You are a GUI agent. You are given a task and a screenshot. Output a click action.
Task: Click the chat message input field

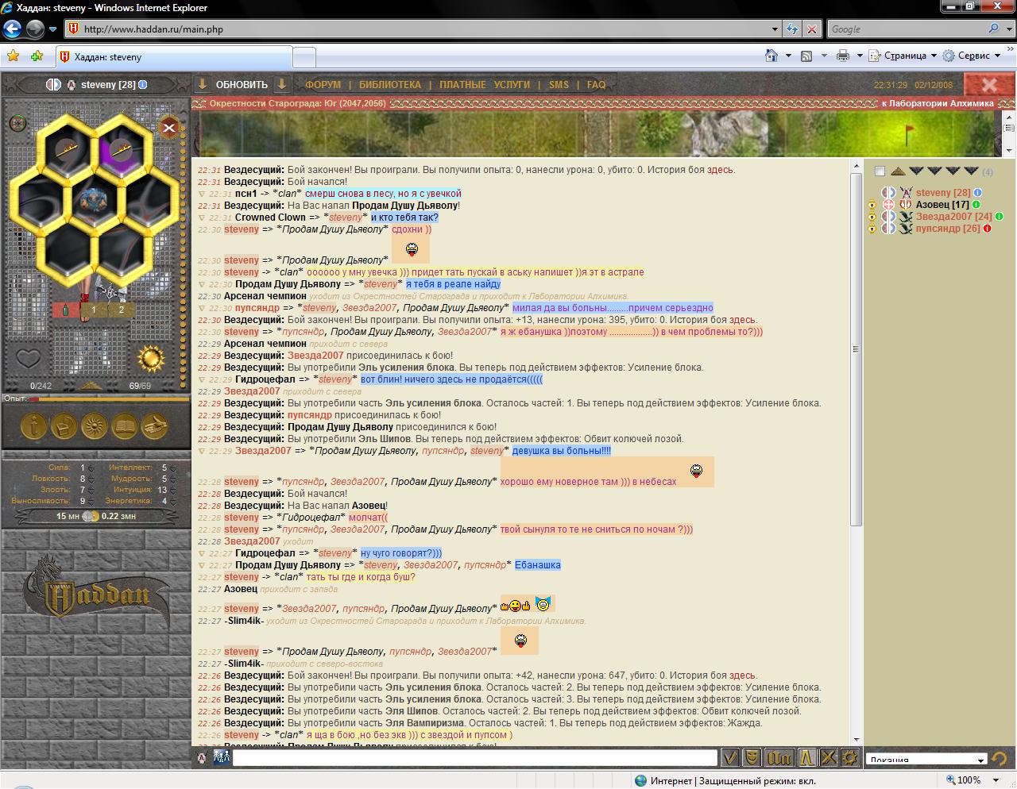click(475, 758)
